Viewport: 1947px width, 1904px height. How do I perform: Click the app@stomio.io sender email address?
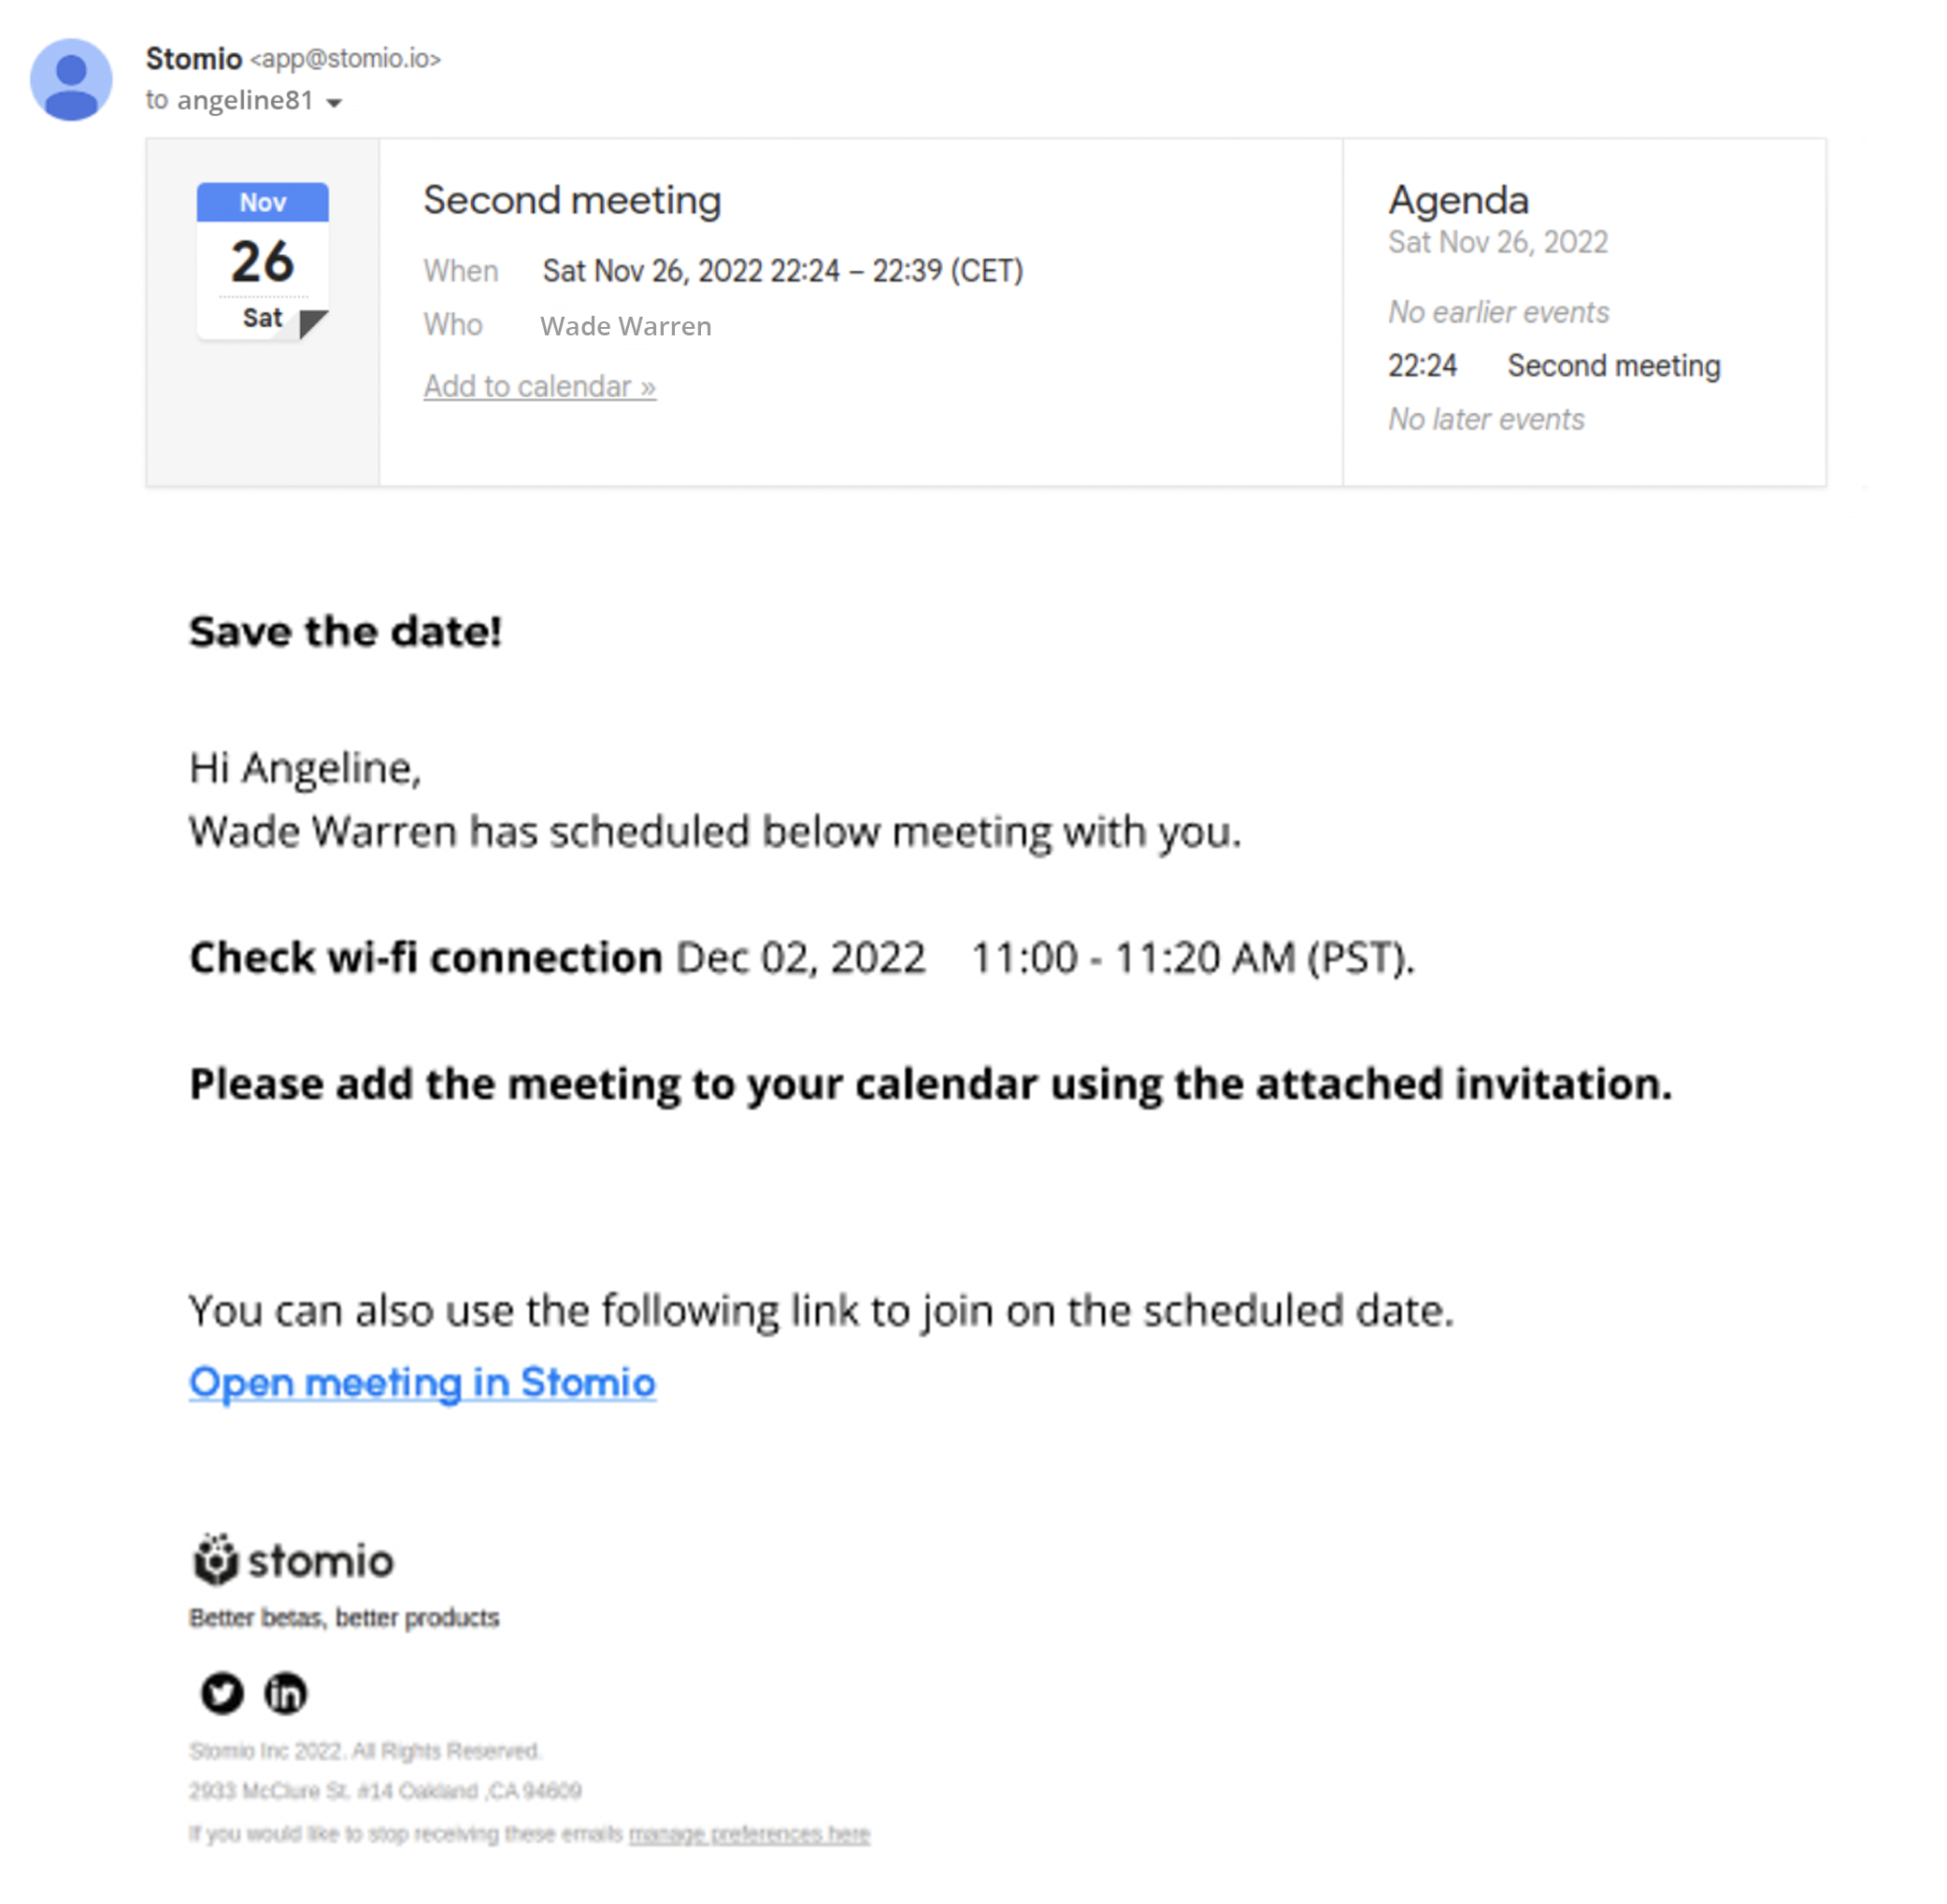tap(345, 59)
